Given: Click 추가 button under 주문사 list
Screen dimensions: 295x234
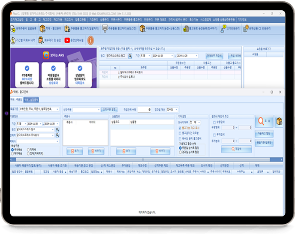Looking at the screenshot, I should pyautogui.click(x=75, y=151).
